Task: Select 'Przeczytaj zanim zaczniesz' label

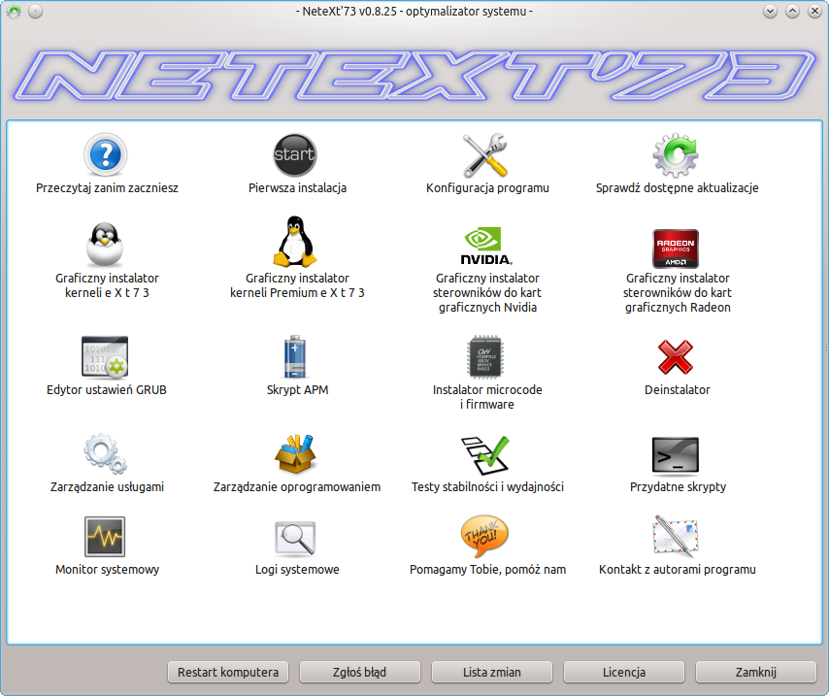Action: point(107,188)
